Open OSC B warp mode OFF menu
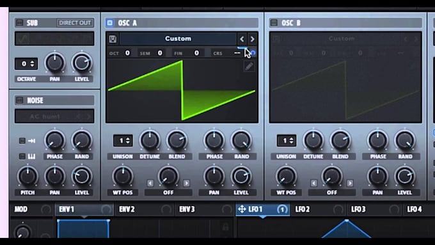Viewport: 435px width, 245px height. click(332, 193)
